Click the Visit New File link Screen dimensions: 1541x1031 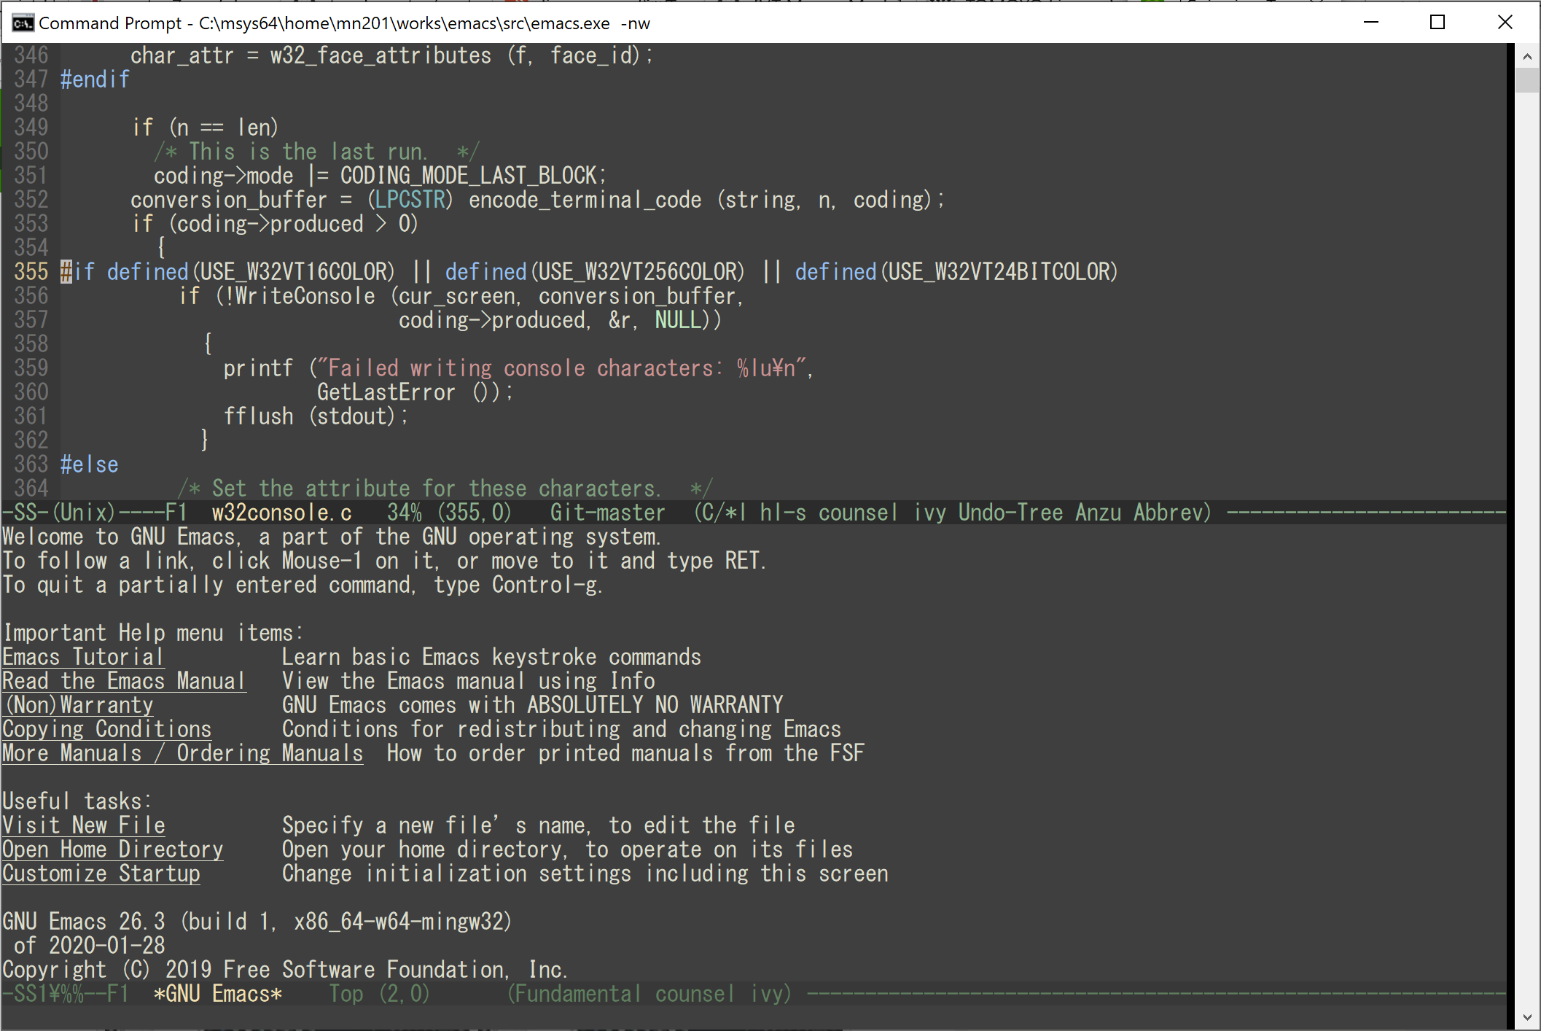pos(84,825)
